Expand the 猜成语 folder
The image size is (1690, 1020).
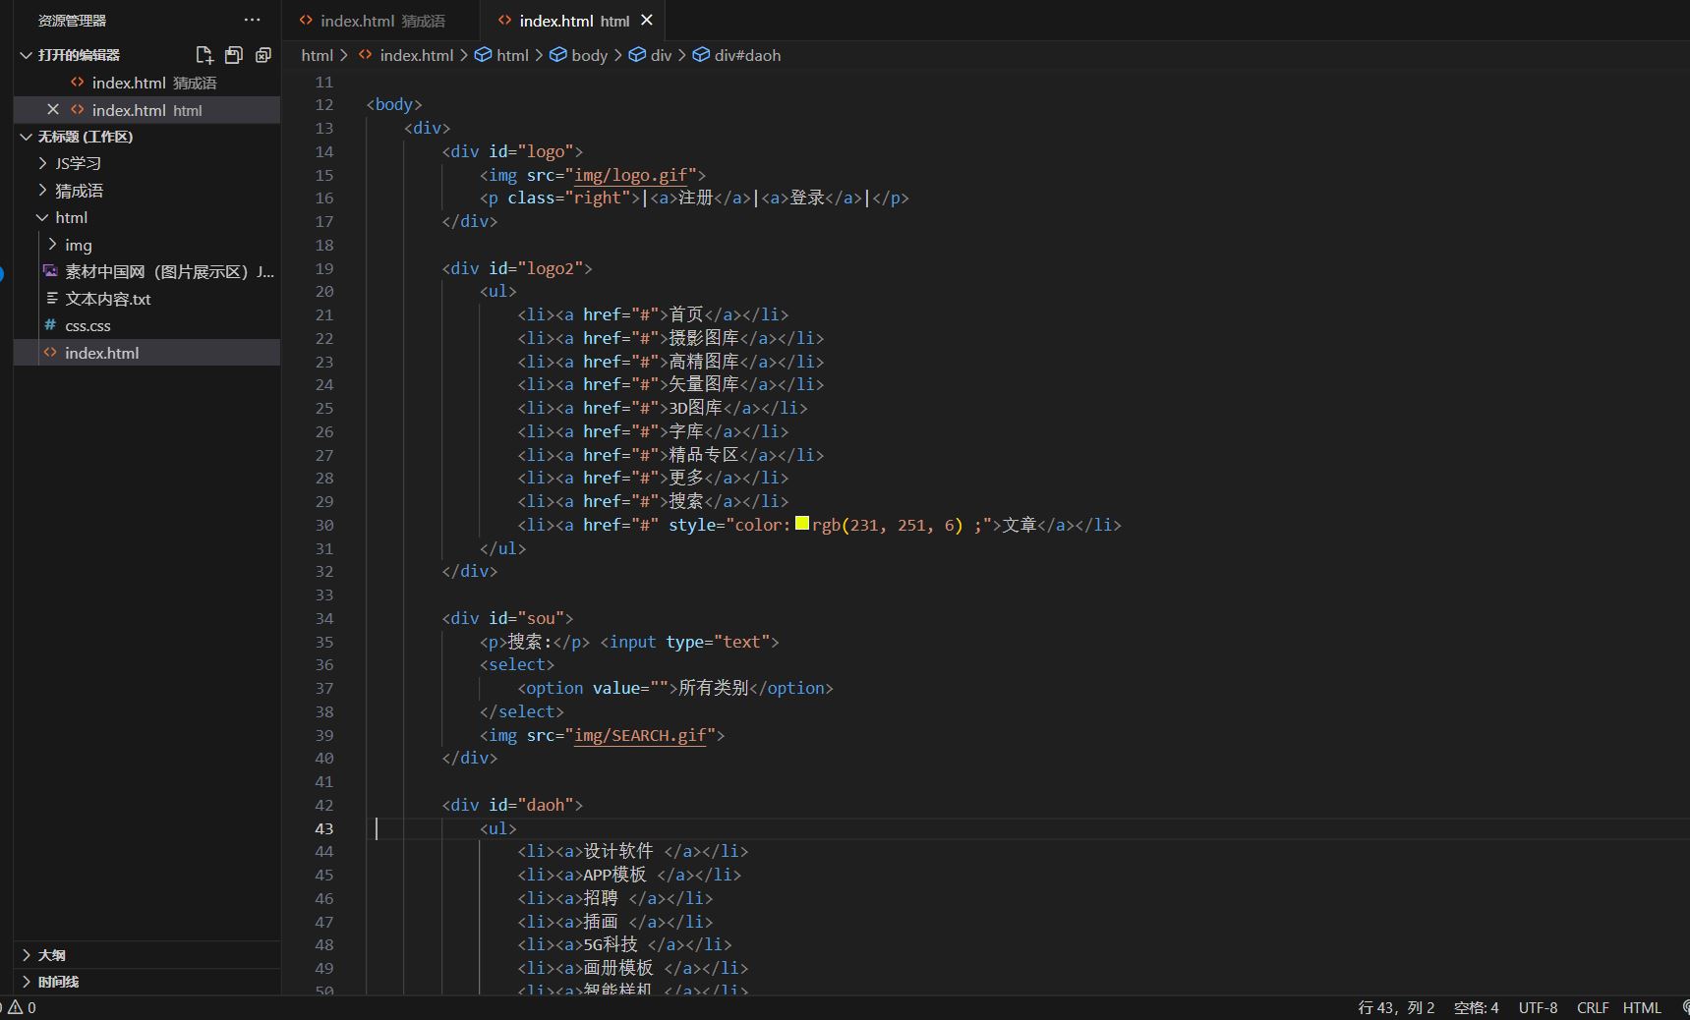coord(42,191)
